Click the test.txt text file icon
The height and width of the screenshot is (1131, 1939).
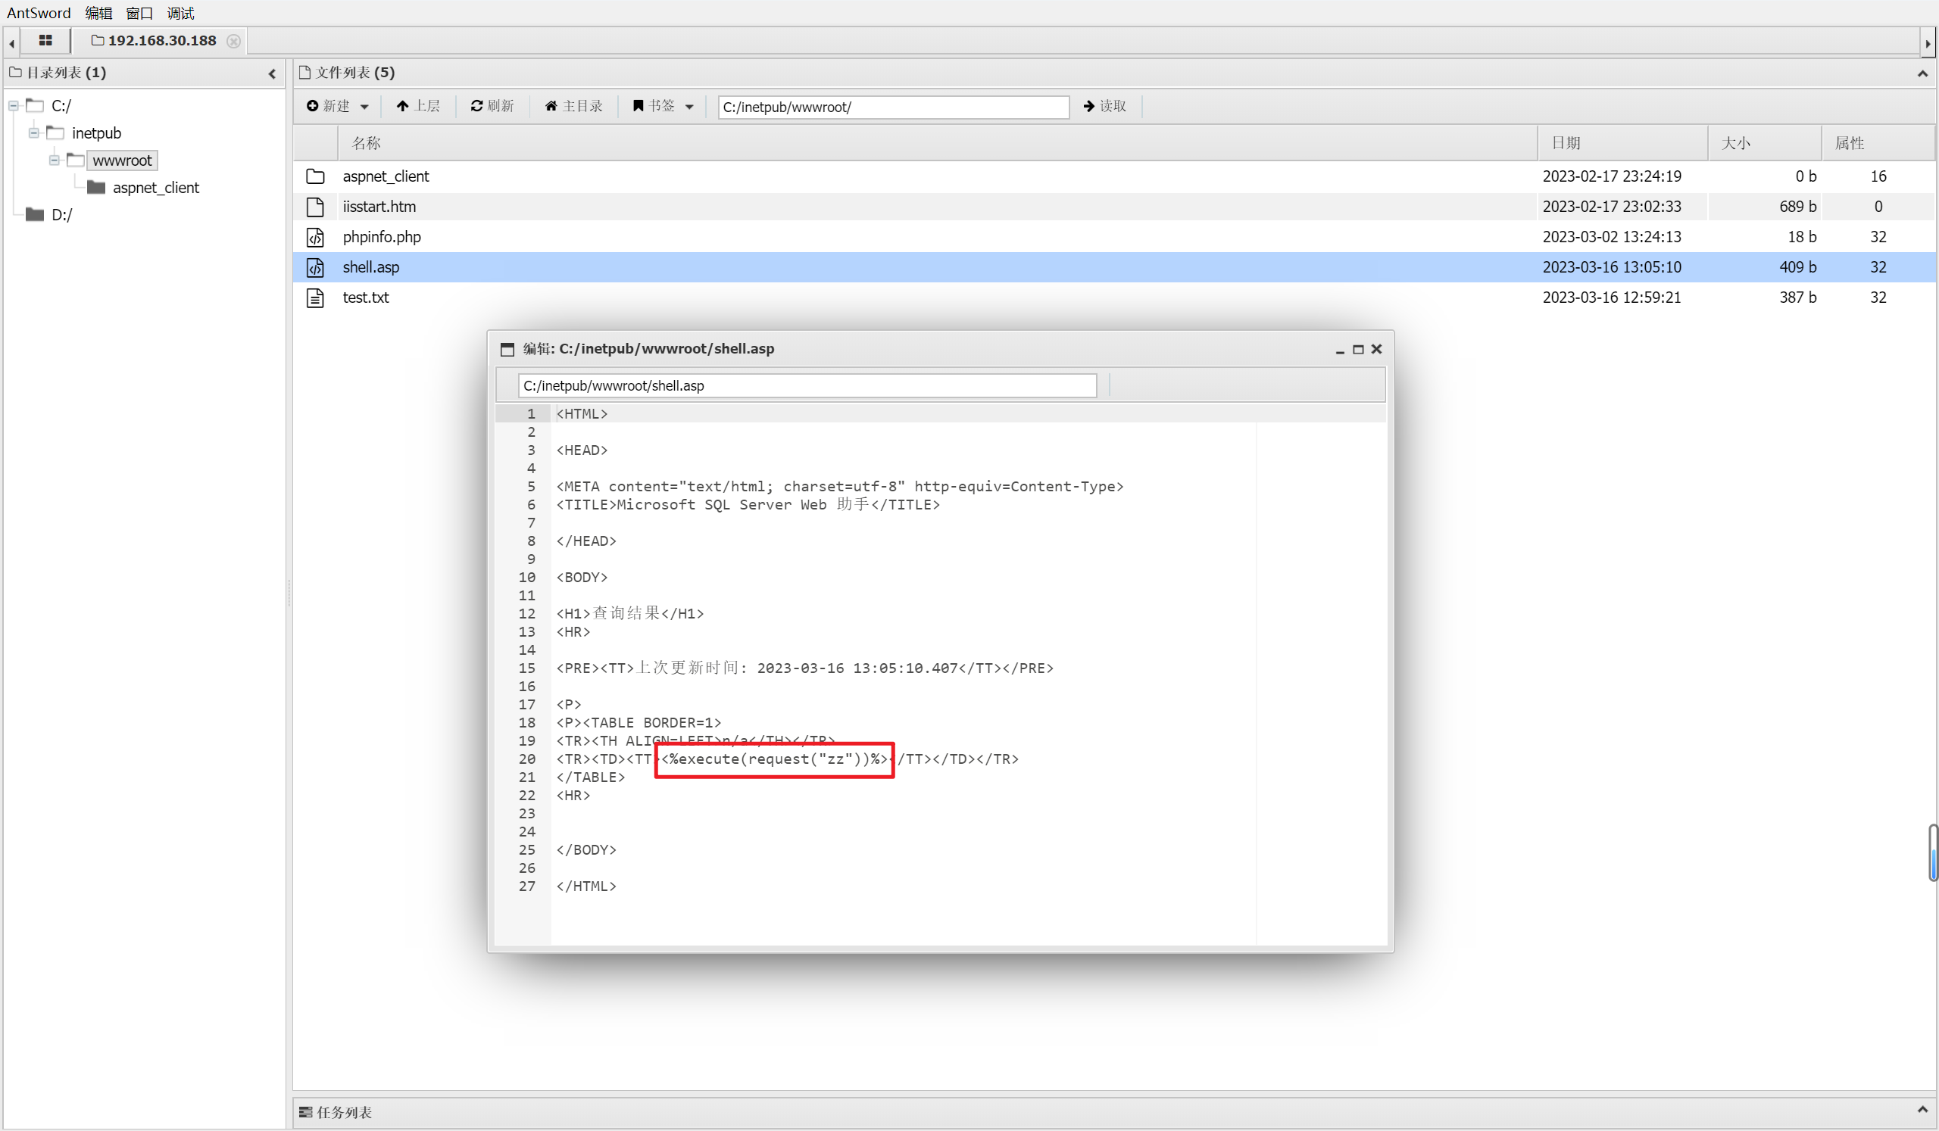(316, 298)
